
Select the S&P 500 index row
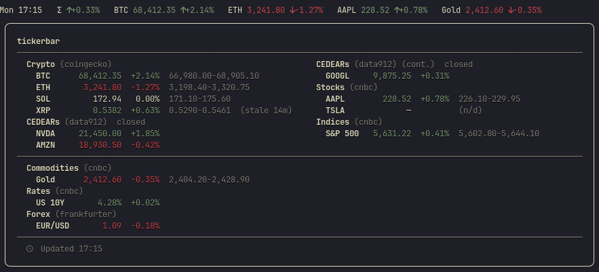(x=432, y=134)
